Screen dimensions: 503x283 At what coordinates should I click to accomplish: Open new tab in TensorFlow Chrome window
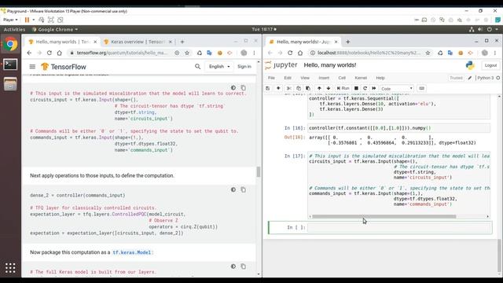click(x=182, y=42)
